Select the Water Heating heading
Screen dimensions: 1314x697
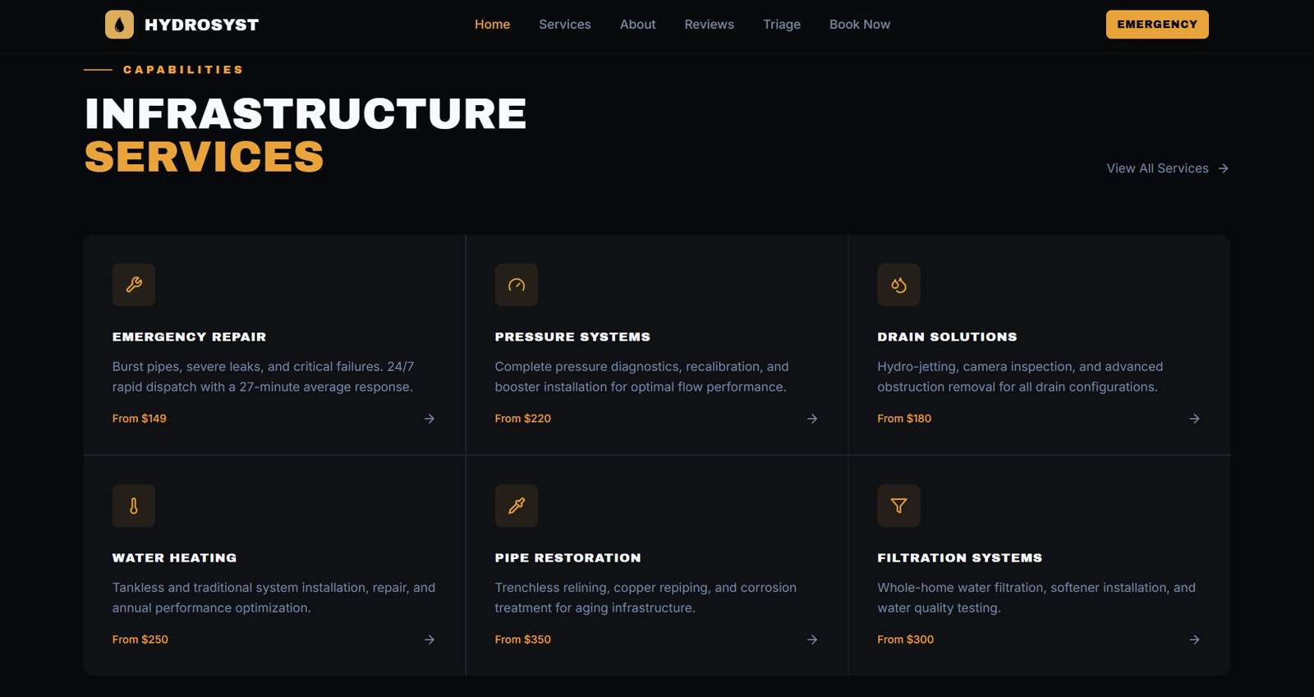(174, 557)
